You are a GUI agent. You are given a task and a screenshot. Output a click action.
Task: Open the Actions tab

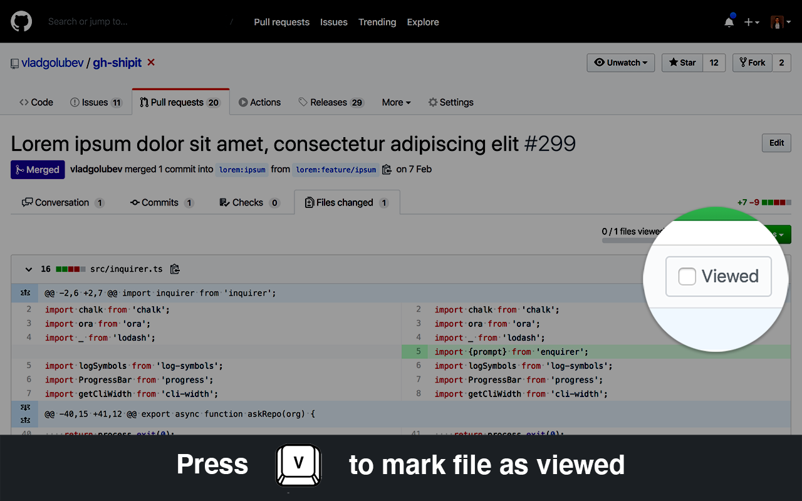pyautogui.click(x=259, y=102)
